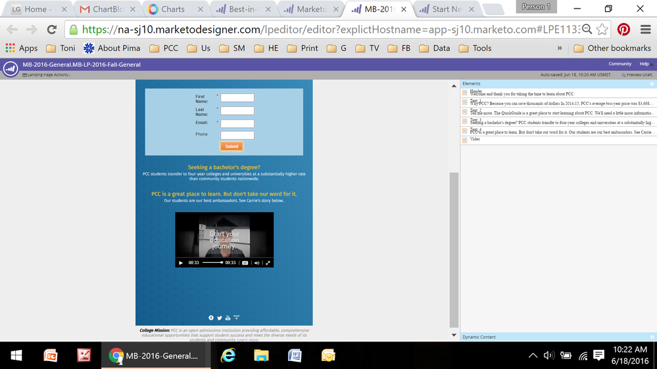Click the YouTube icon in page footer
This screenshot has width=657, height=369.
coord(228,318)
